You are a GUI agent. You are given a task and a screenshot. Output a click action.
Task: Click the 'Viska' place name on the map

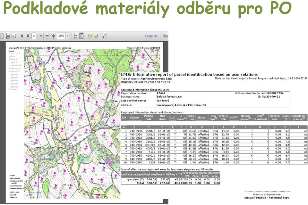tap(32, 163)
